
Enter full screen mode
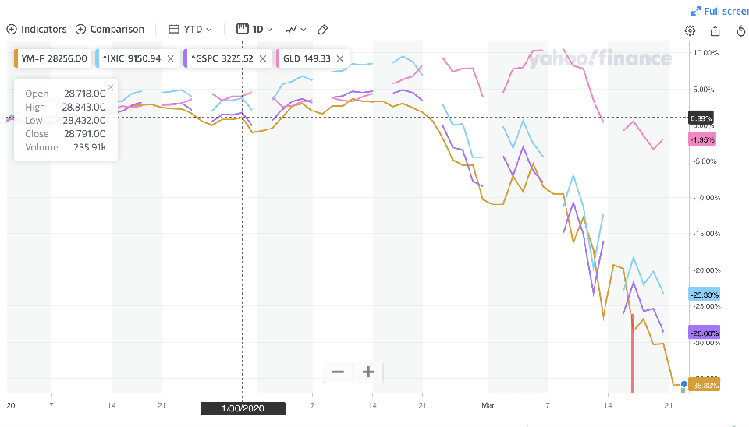(x=719, y=11)
